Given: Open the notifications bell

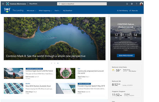Looking at the screenshot, I should click(x=127, y=4).
